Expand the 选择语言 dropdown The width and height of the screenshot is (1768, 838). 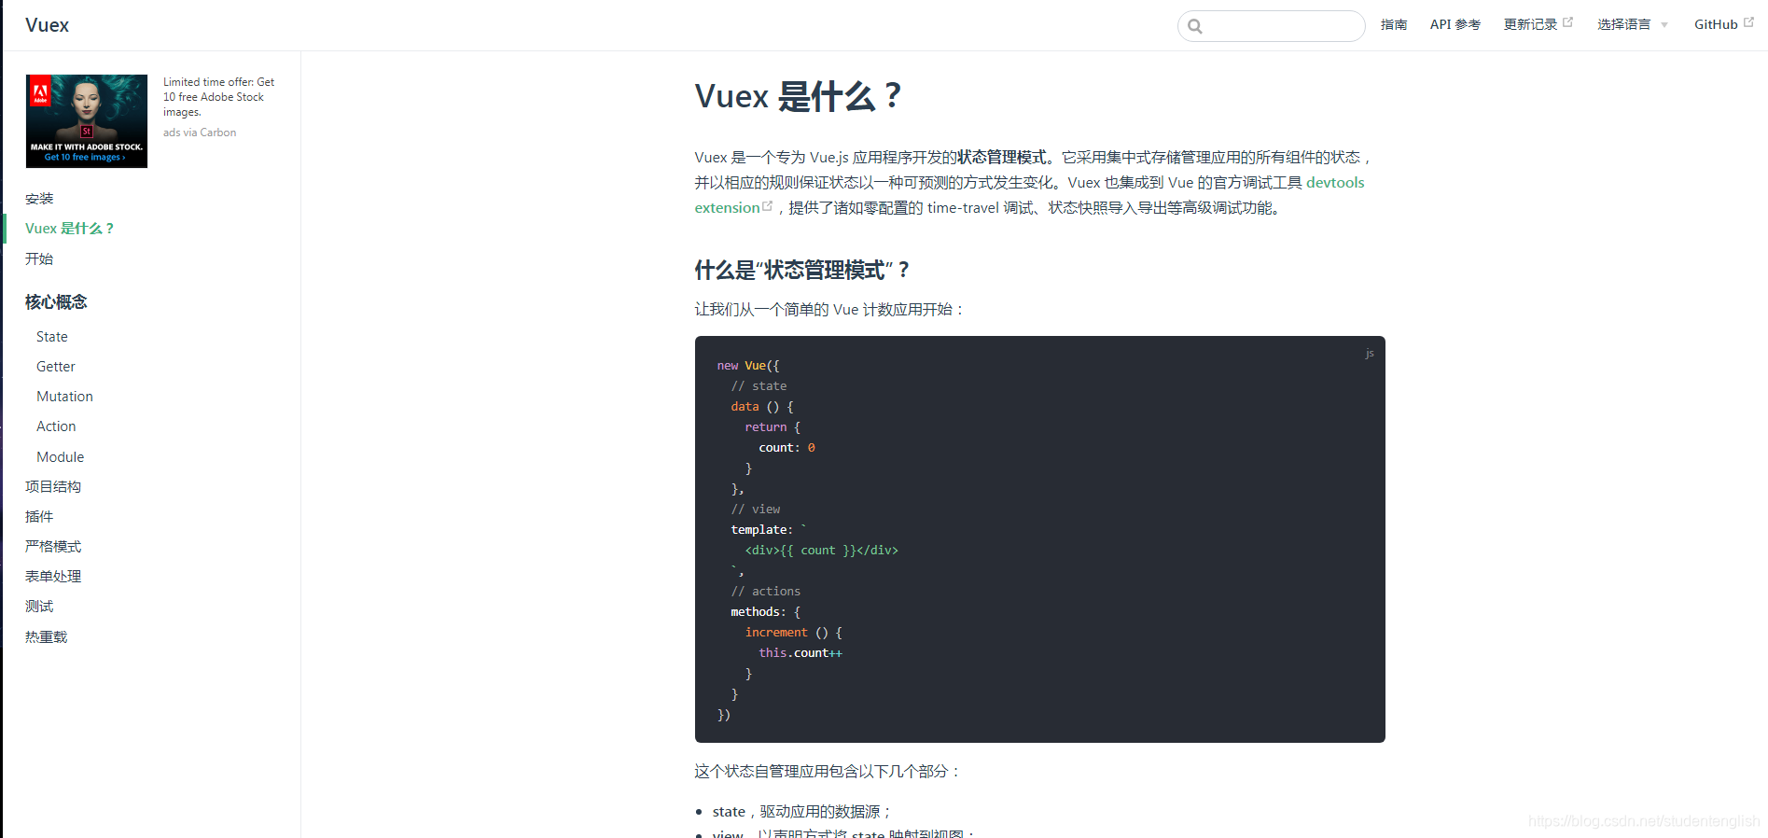[x=1632, y=24]
